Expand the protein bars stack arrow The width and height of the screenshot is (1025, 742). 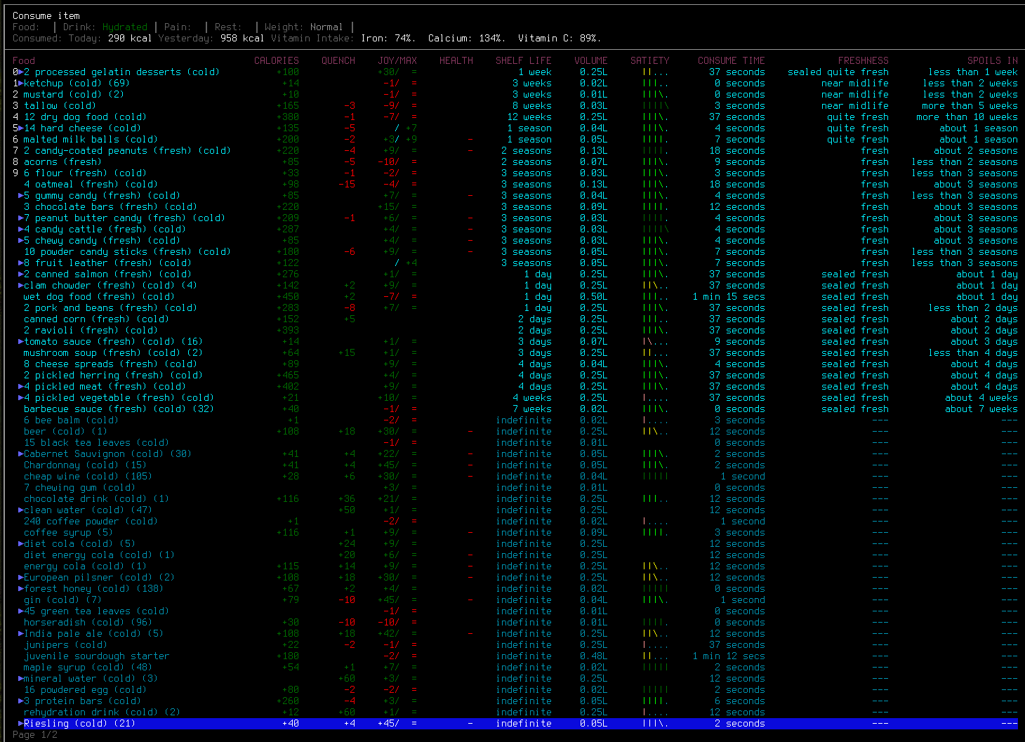21,701
